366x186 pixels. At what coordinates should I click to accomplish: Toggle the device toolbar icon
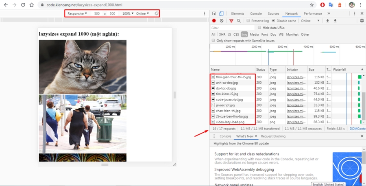click(221, 13)
